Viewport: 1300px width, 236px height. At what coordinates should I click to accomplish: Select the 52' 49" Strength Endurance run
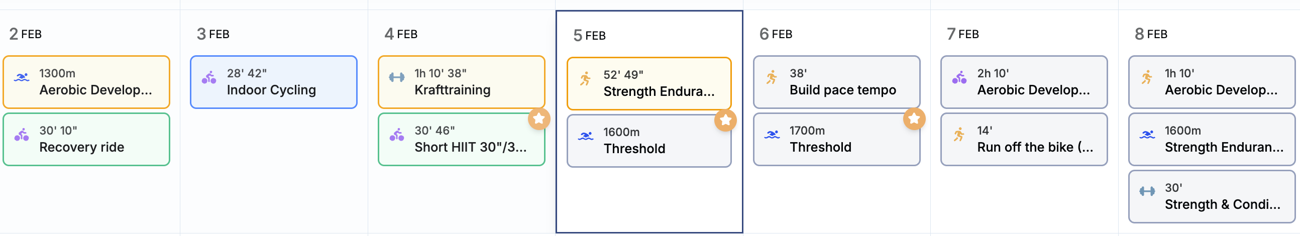pyautogui.click(x=649, y=84)
